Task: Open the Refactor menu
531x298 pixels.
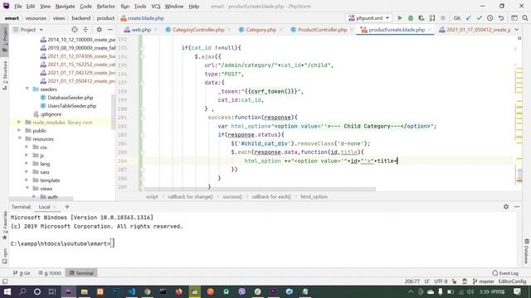Action: (105, 6)
